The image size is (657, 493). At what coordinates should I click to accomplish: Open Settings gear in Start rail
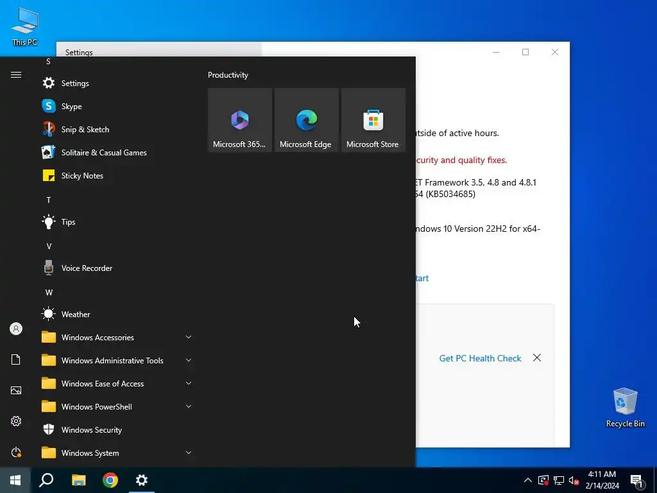click(x=16, y=421)
